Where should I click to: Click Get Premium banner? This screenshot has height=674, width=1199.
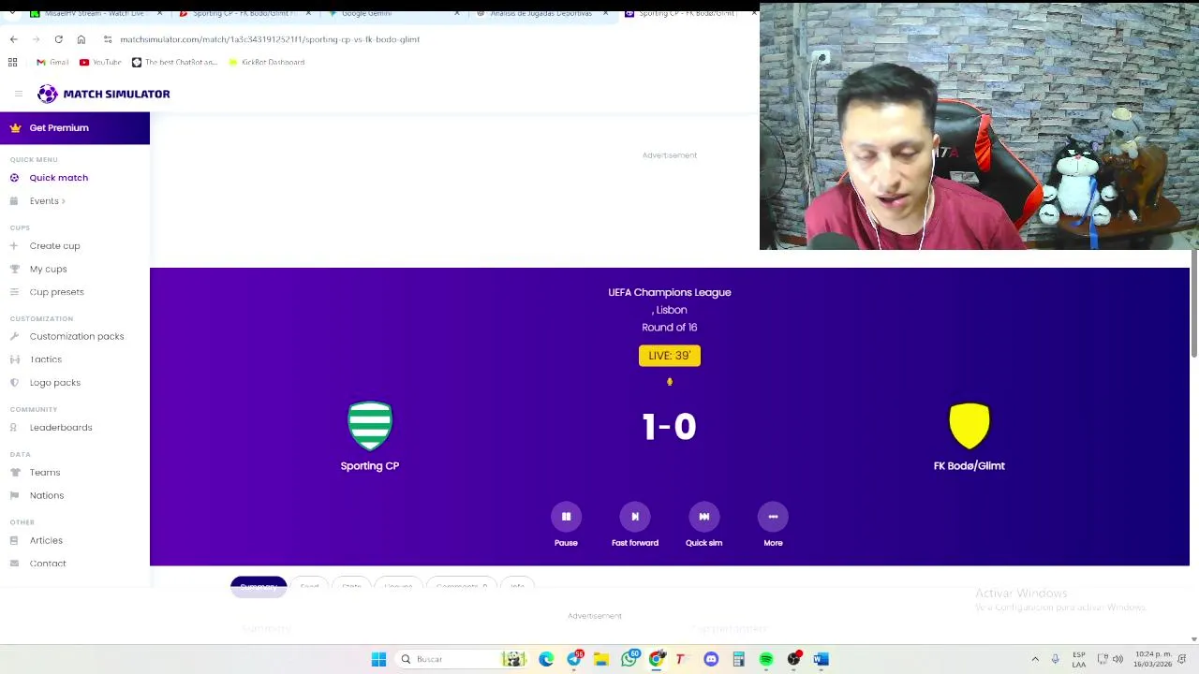75,128
